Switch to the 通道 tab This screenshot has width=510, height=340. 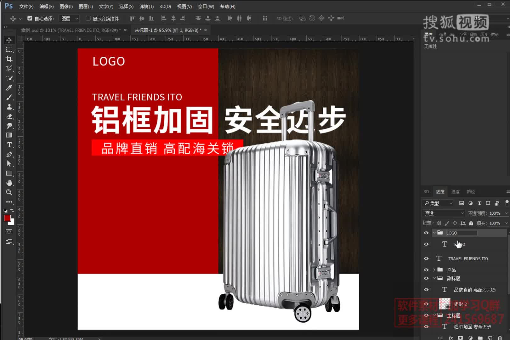(x=455, y=191)
